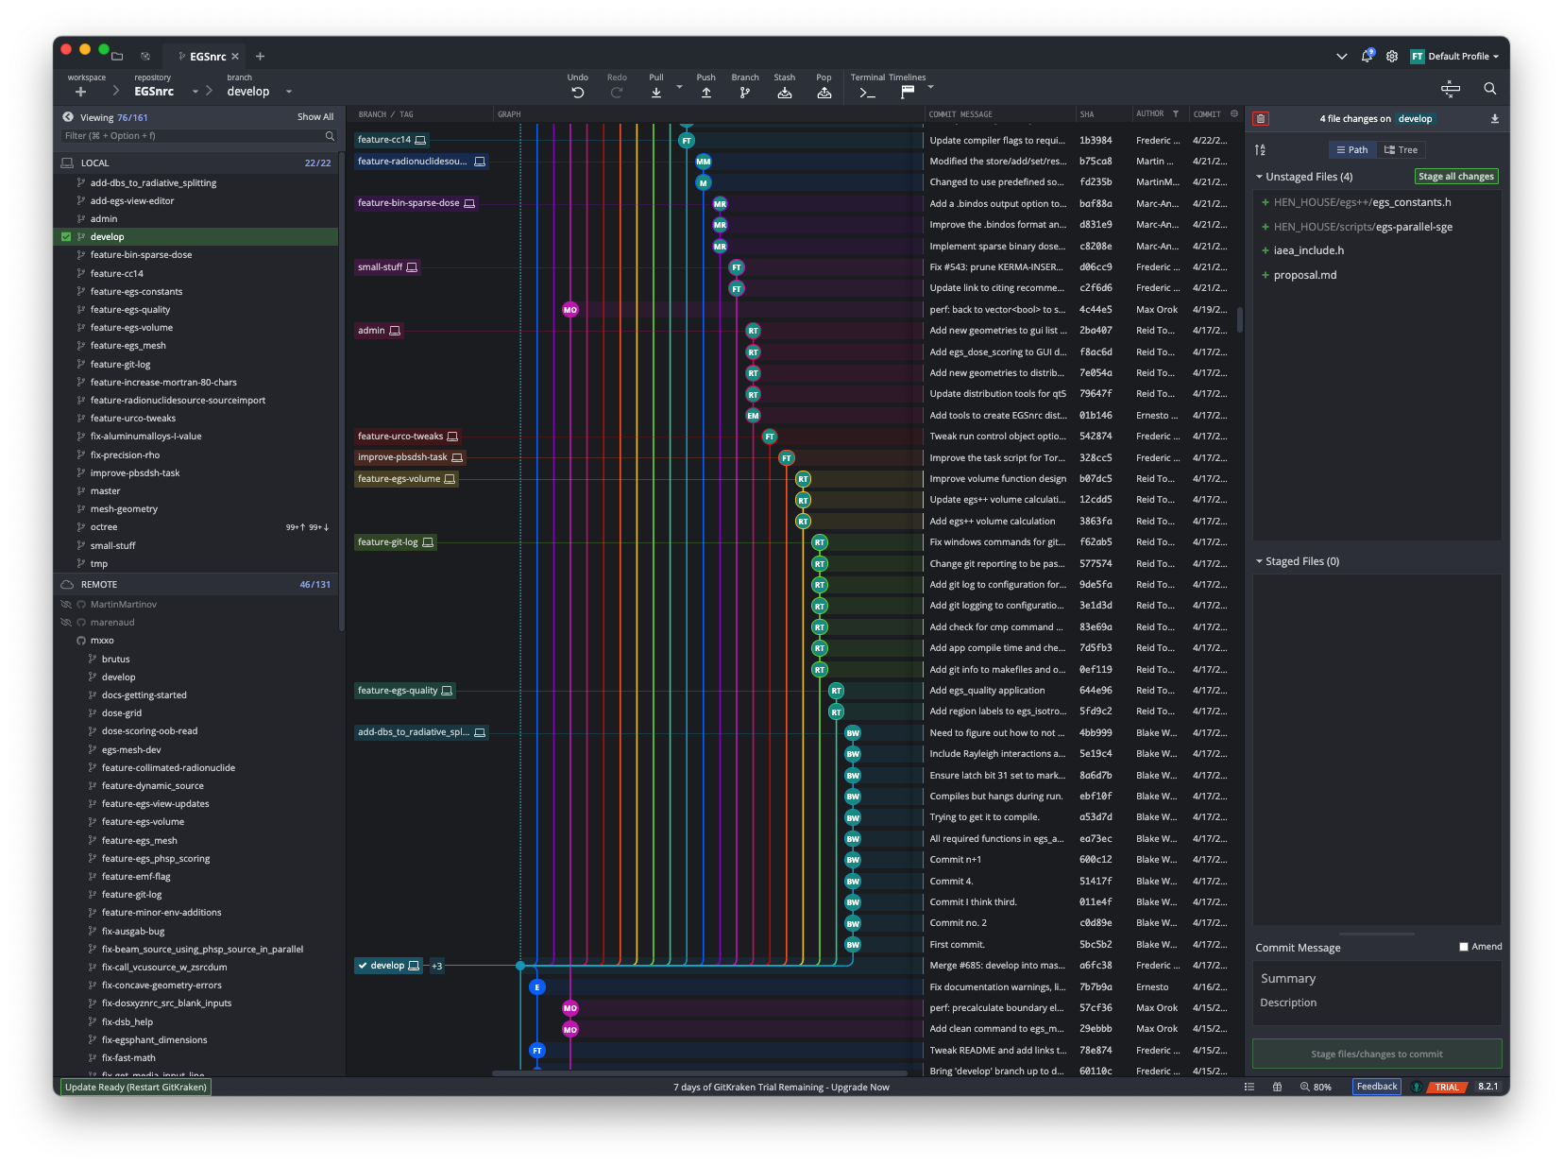1563x1166 pixels.
Task: Open the search magnifier in the toolbar
Action: click(x=1489, y=89)
